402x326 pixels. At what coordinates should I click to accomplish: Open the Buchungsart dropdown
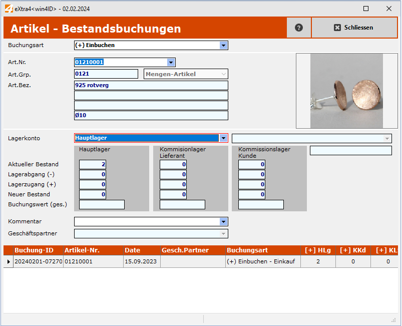(224, 45)
